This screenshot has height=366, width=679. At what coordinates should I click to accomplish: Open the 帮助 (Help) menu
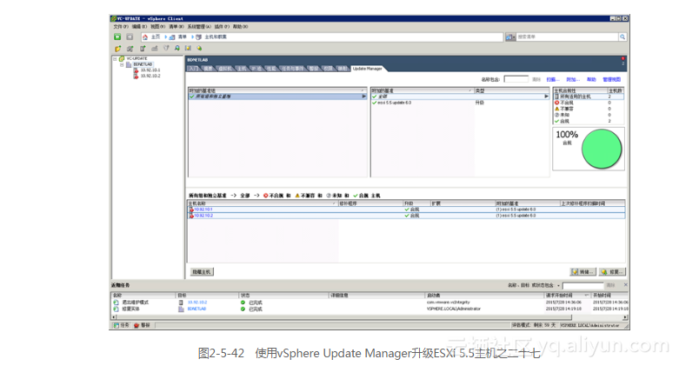[x=240, y=27]
